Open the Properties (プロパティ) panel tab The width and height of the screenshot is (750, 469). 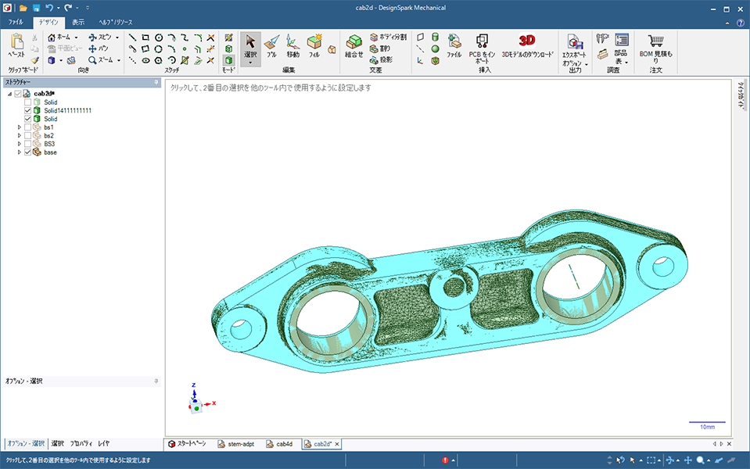[x=80, y=443]
